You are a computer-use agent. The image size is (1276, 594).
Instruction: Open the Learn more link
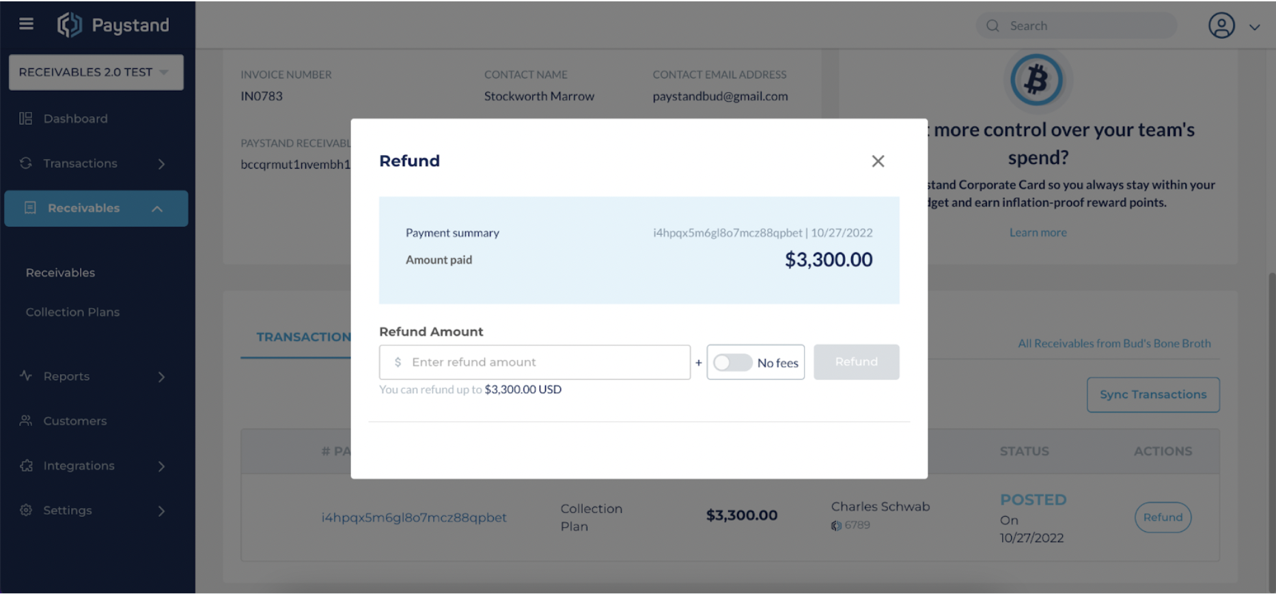click(1038, 233)
